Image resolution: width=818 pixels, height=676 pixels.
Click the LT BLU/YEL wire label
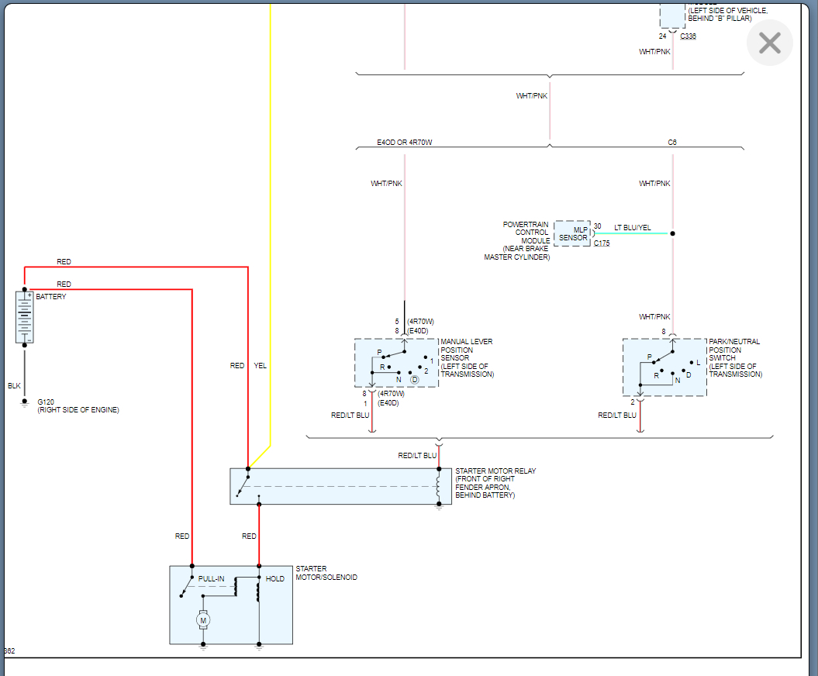[632, 228]
